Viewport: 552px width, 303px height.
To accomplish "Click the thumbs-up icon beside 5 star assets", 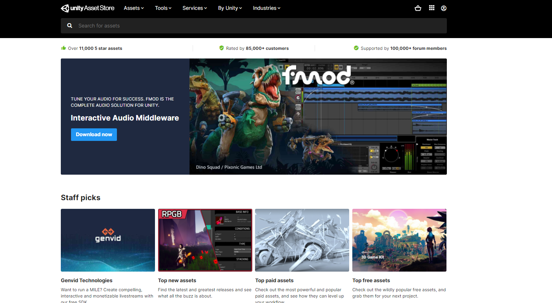I will 64,48.
